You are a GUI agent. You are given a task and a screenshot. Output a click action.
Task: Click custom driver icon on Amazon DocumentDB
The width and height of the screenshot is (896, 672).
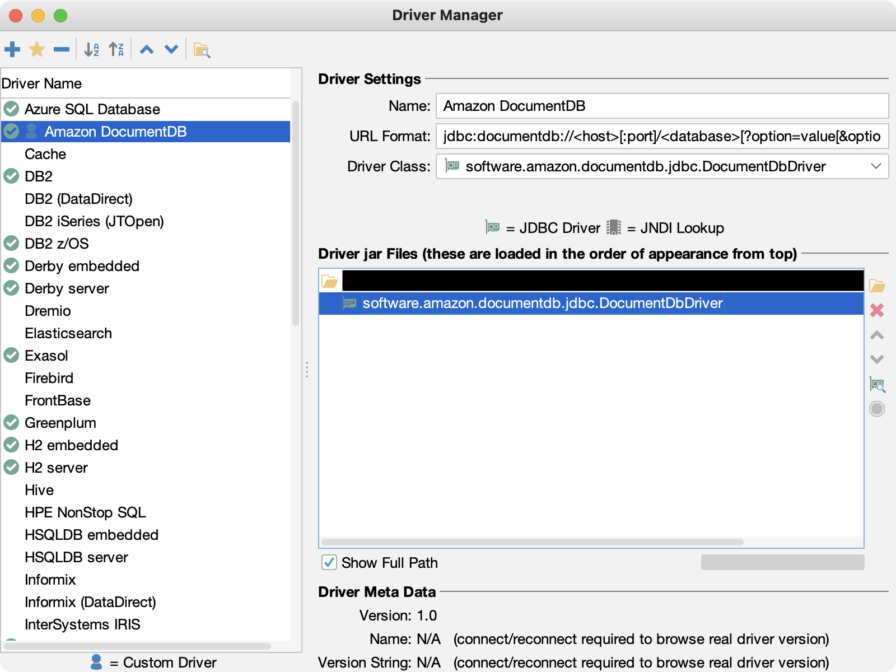pos(32,131)
